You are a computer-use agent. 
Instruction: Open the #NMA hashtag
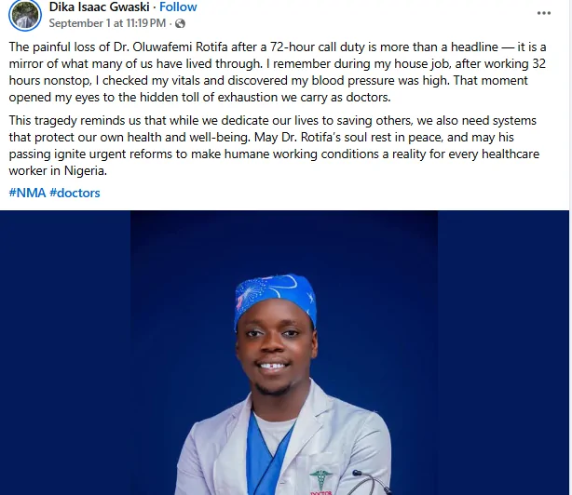coord(27,193)
